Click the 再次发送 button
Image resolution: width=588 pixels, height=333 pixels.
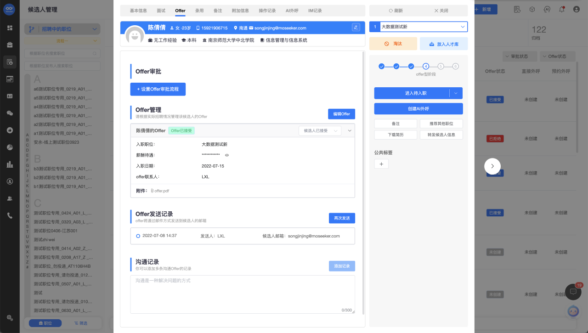click(342, 218)
